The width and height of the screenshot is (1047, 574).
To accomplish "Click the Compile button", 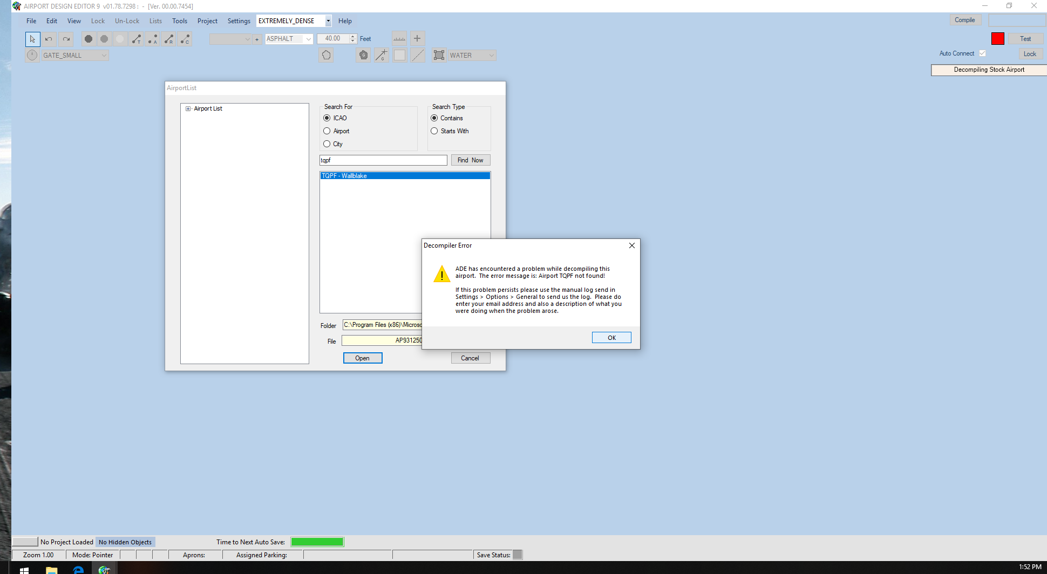I will pyautogui.click(x=965, y=20).
